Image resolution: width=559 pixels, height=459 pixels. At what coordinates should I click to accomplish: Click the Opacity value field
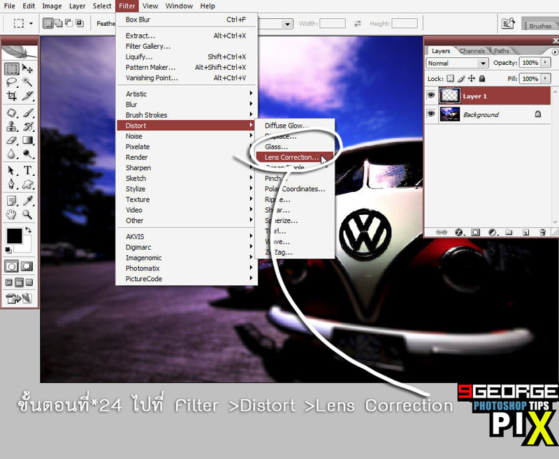530,63
